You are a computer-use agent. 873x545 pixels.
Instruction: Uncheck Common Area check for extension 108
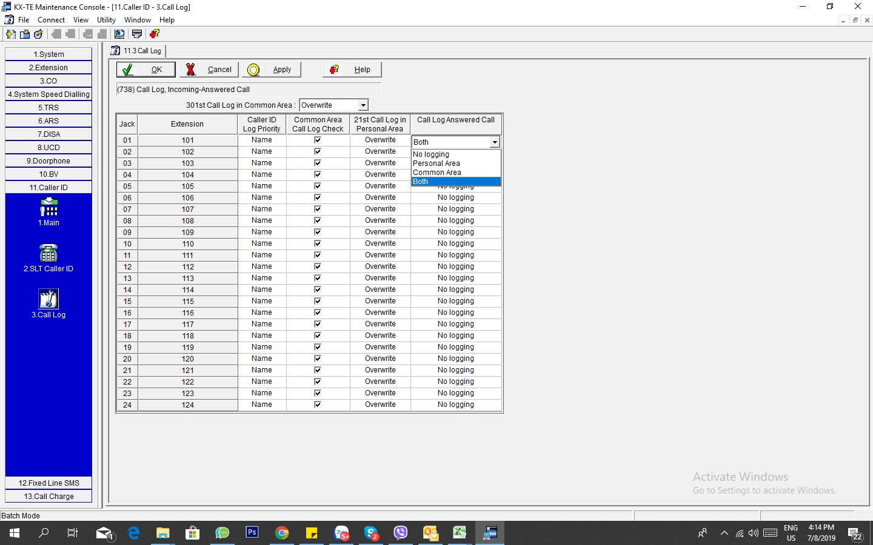(x=318, y=220)
